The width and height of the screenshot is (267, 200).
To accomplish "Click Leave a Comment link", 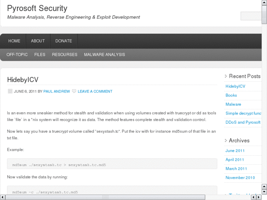I will pyautogui.click(x=95, y=91).
